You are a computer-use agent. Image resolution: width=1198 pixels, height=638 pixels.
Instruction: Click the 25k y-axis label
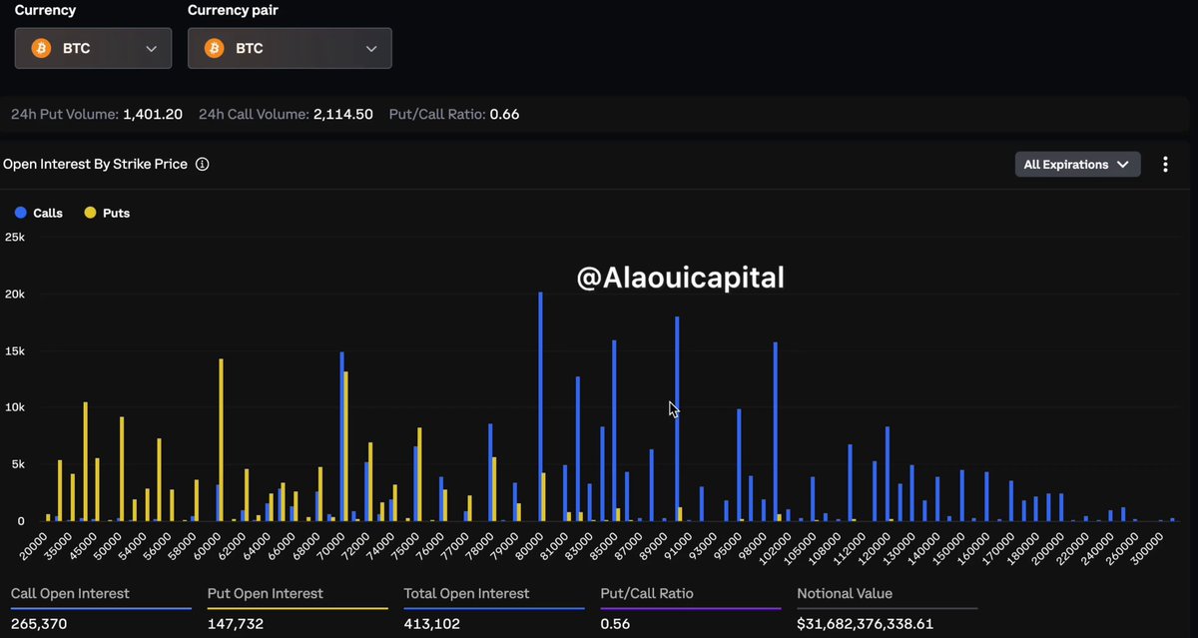tap(14, 238)
